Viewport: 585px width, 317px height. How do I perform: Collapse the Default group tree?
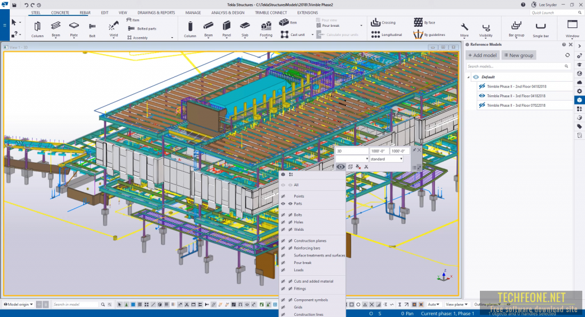click(x=468, y=77)
